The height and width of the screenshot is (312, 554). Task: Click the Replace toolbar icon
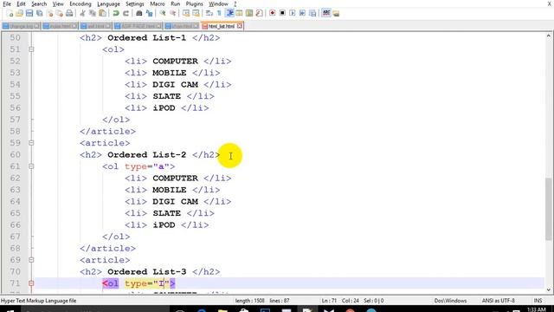[149, 14]
